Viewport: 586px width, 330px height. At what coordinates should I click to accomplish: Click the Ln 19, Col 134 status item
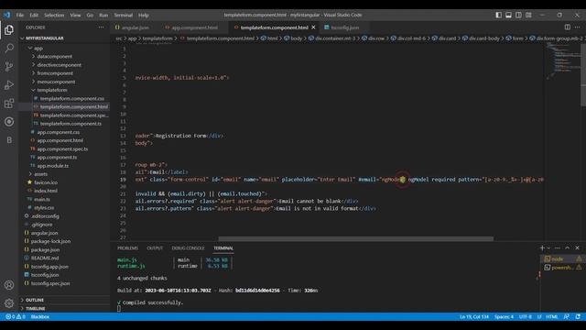click(474, 317)
